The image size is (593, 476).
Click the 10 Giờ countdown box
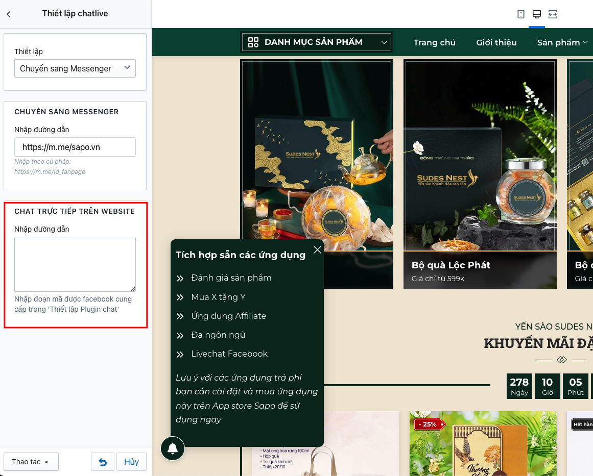click(x=547, y=386)
